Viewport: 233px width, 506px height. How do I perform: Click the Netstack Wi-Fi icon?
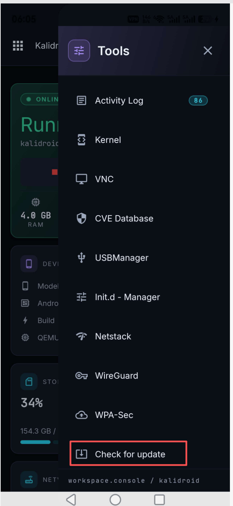point(81,336)
